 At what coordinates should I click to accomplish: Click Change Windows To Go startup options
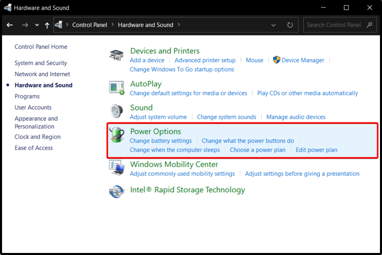[182, 69]
